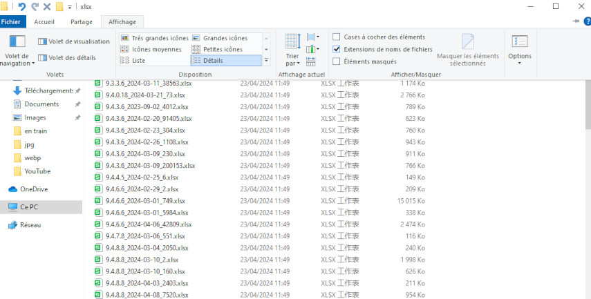
Task: Open Ajouter des colonnes dropdown icon
Action: pyautogui.click(x=313, y=49)
